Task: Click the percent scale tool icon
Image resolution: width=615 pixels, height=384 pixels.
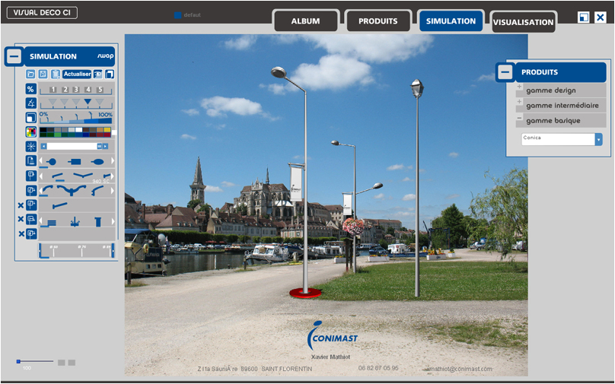Action: [x=30, y=89]
